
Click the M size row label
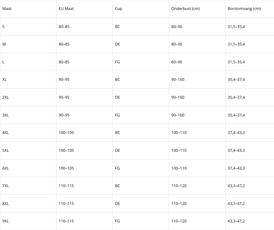pos(28,44)
